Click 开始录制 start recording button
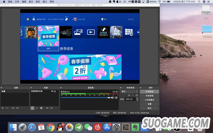Screen dimensions: 213x133 tap(149, 96)
